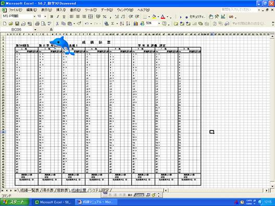Toggle Bold formatting in toolbar
Image resolution: width=275 pixels, height=206 pixels.
(x=52, y=17)
